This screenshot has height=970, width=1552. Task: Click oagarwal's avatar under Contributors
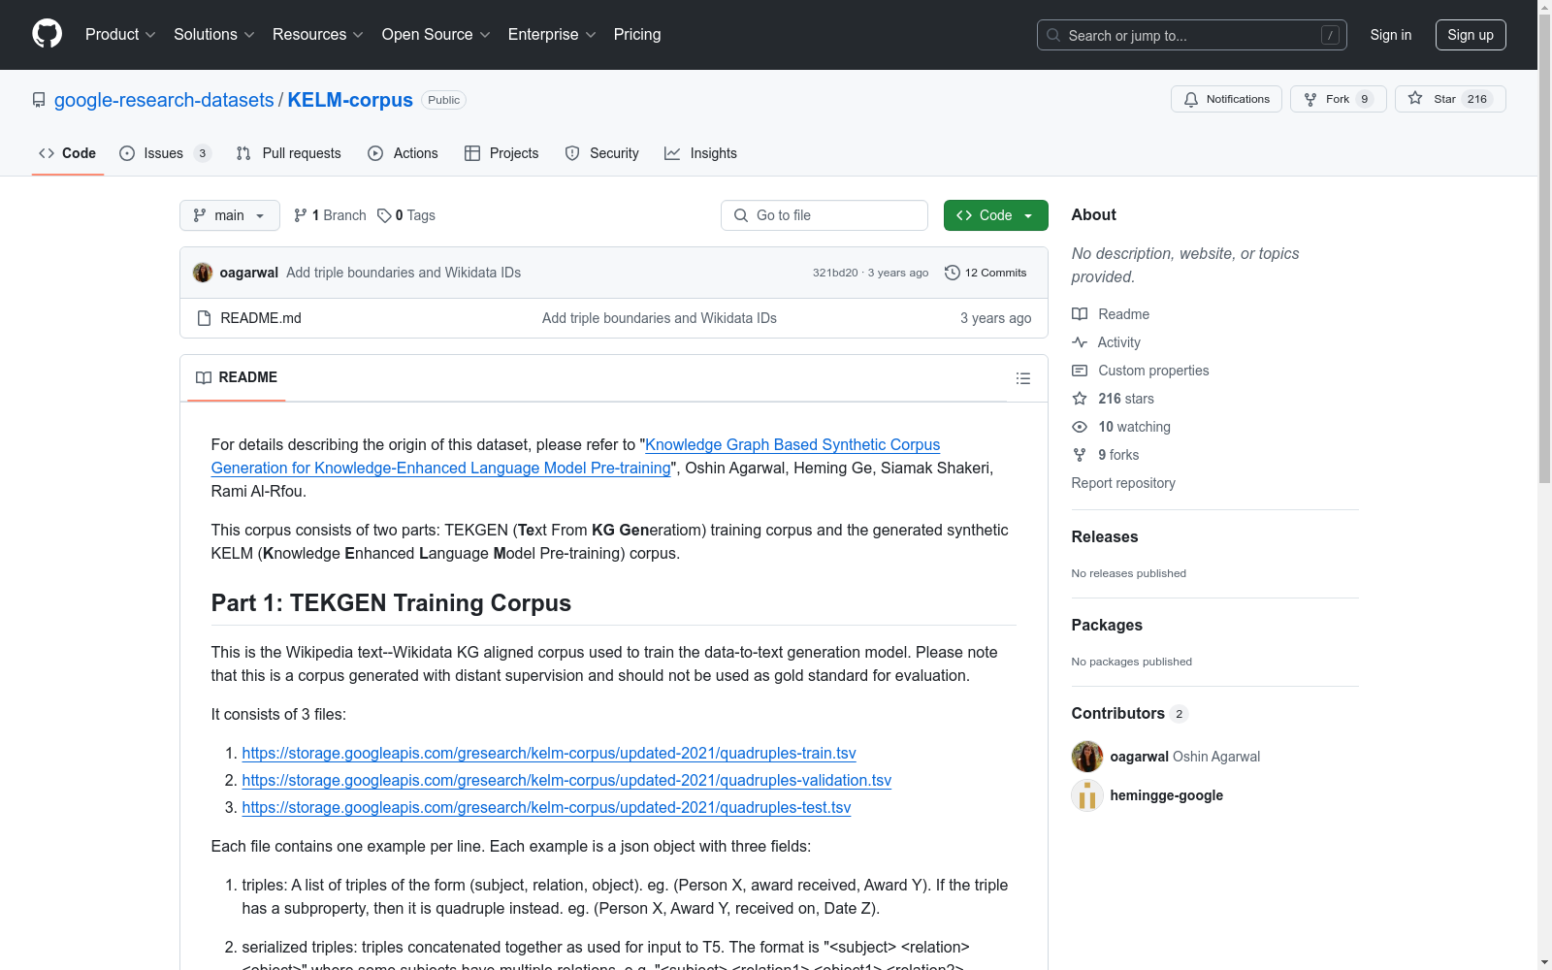(1087, 757)
